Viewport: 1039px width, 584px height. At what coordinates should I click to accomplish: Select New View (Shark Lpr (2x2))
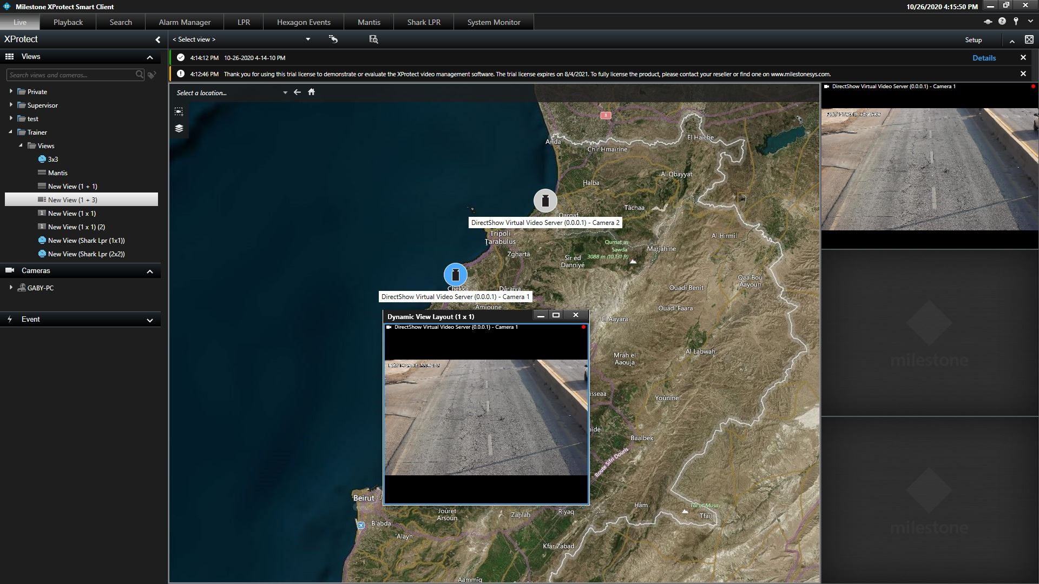(x=86, y=254)
